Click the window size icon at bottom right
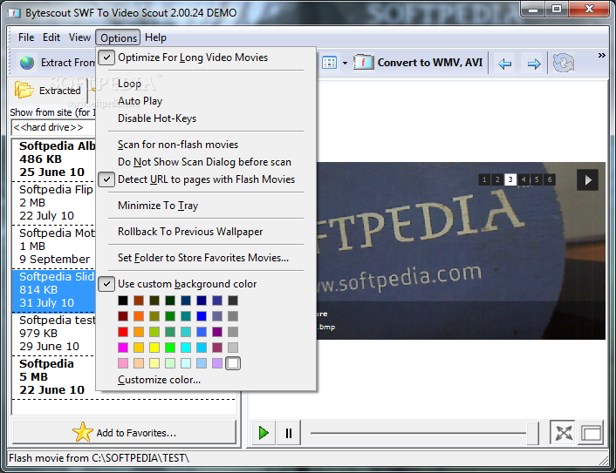This screenshot has height=473, width=616. pyautogui.click(x=592, y=433)
